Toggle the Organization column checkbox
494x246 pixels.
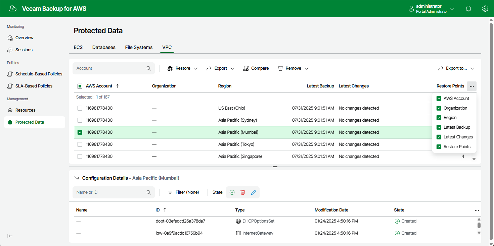pyautogui.click(x=439, y=108)
